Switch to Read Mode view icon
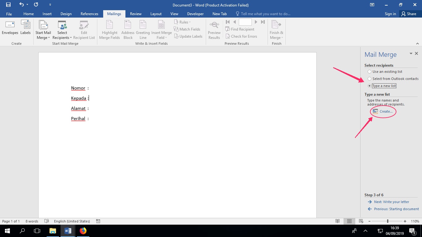Viewport: 422px width, 237px height. click(338, 221)
